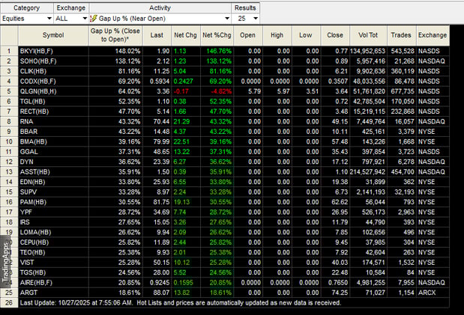
Task: Select the SOHO(HB,F) symbol
Action: tap(38, 61)
